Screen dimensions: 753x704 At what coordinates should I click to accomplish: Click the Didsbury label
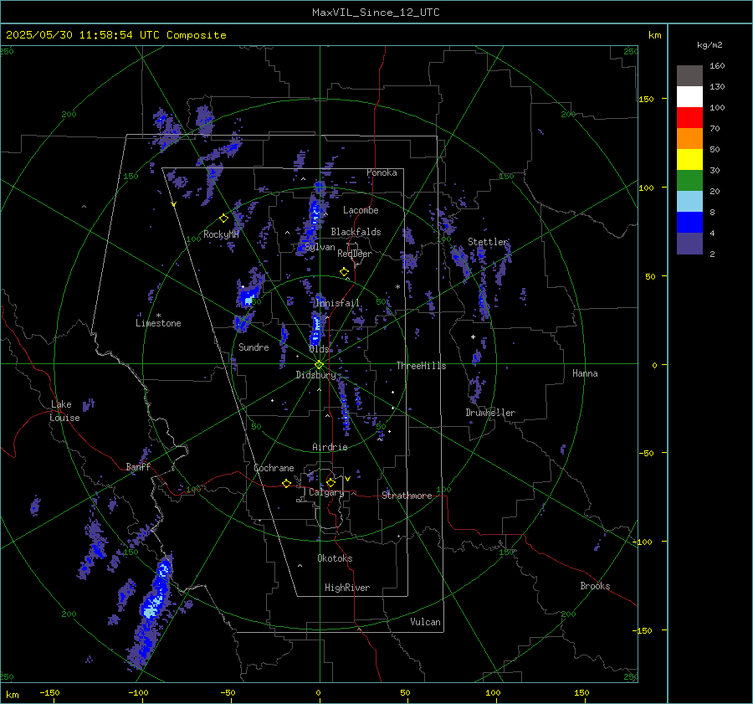pyautogui.click(x=315, y=375)
